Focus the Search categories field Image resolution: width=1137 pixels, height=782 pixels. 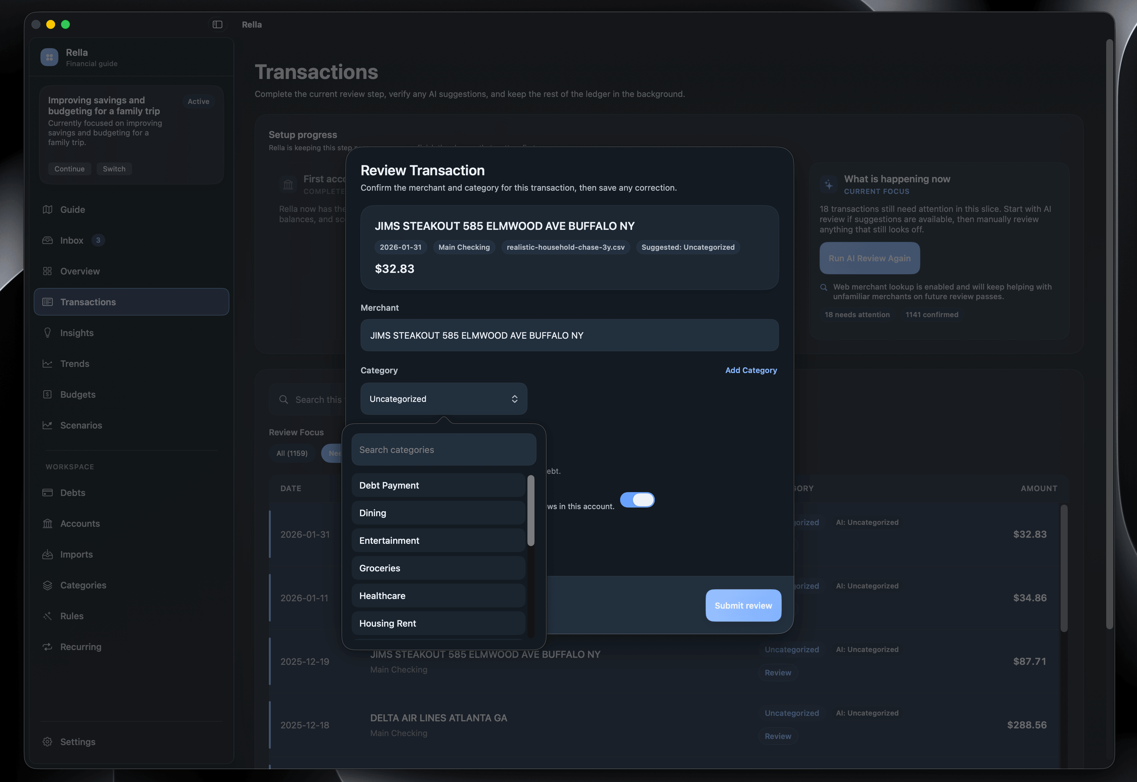tap(444, 450)
